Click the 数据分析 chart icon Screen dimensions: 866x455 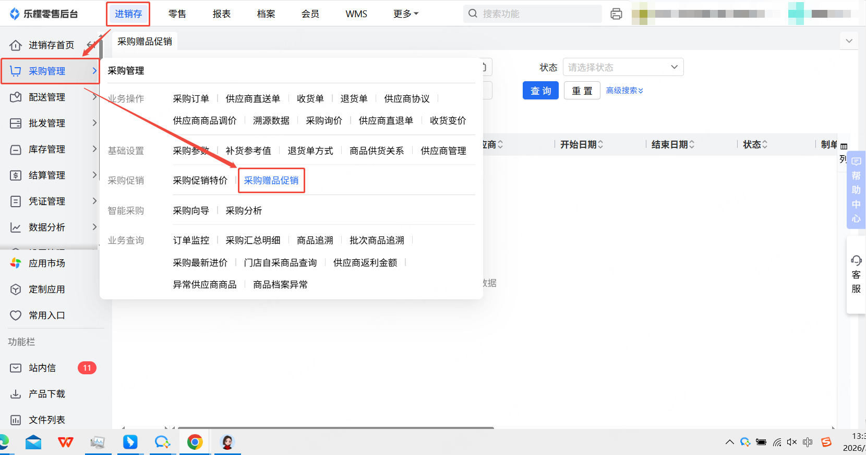(16, 227)
